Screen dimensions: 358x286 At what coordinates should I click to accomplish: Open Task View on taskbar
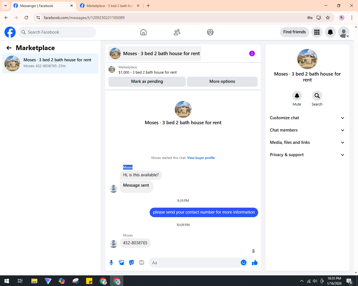(20, 281)
